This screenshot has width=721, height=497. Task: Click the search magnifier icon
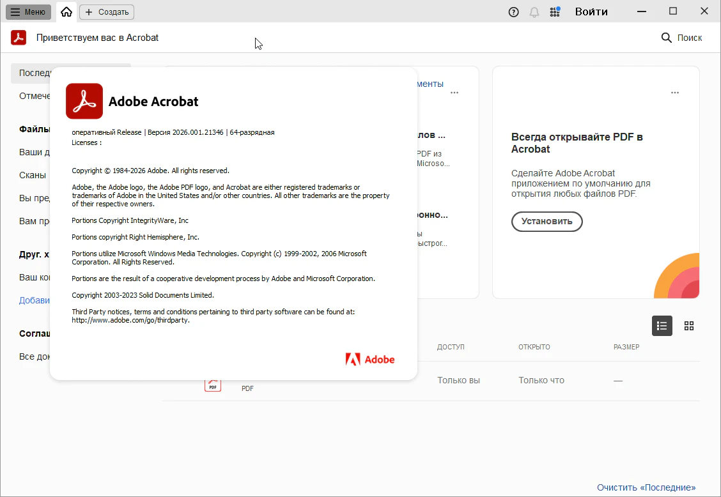coord(667,38)
